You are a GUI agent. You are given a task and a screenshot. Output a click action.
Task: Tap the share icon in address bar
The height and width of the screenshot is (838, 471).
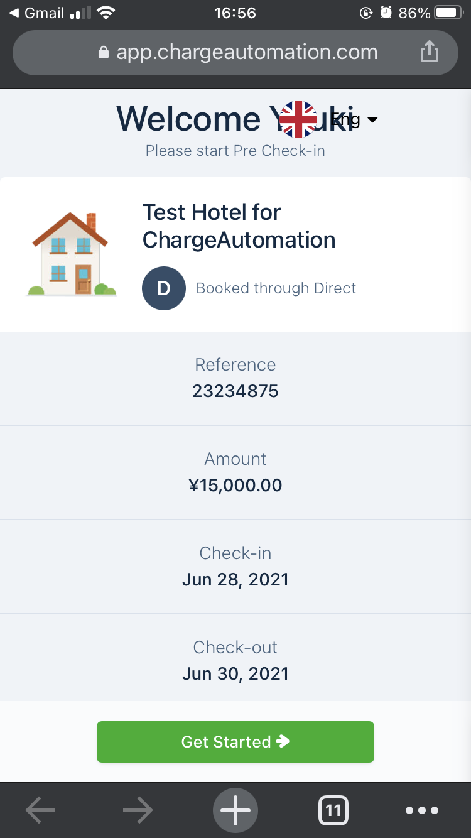(x=429, y=52)
